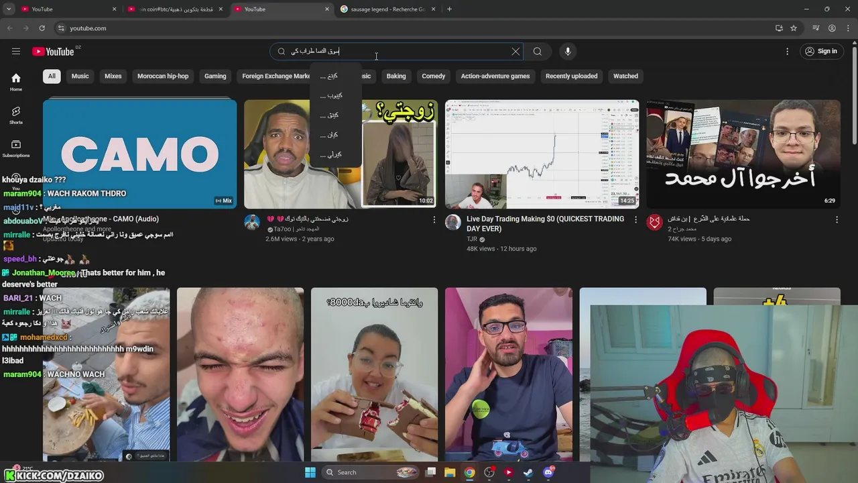This screenshot has width=858, height=483.
Task: Go to Home in the sidebar
Action: click(x=16, y=82)
